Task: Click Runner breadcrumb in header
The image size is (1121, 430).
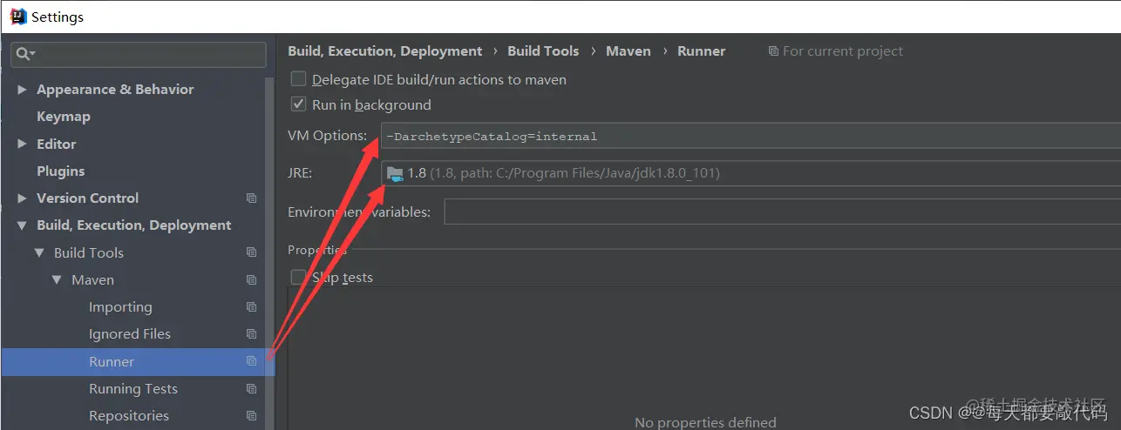Action: coord(702,51)
